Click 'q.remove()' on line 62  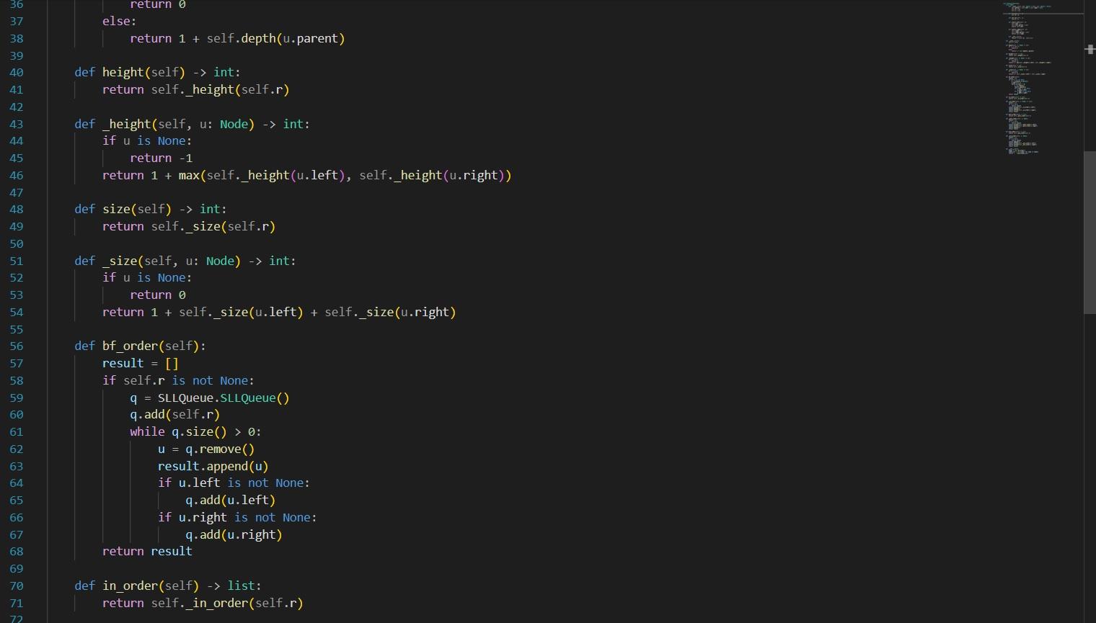click(221, 449)
